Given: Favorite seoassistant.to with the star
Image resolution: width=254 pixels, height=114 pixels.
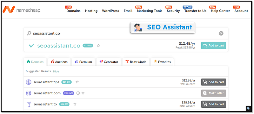Looking at the screenshot, I should 75,104.
